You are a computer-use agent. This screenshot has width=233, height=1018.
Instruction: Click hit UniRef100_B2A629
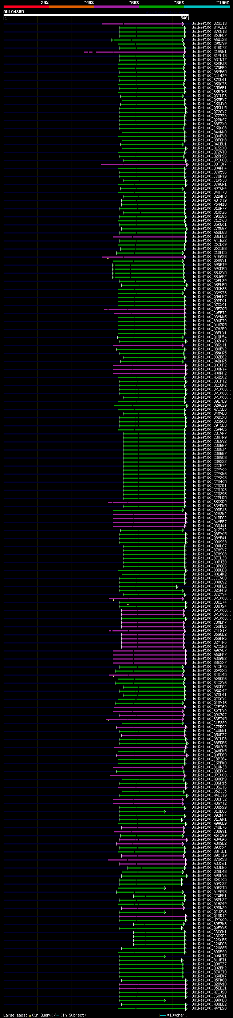(x=209, y=406)
